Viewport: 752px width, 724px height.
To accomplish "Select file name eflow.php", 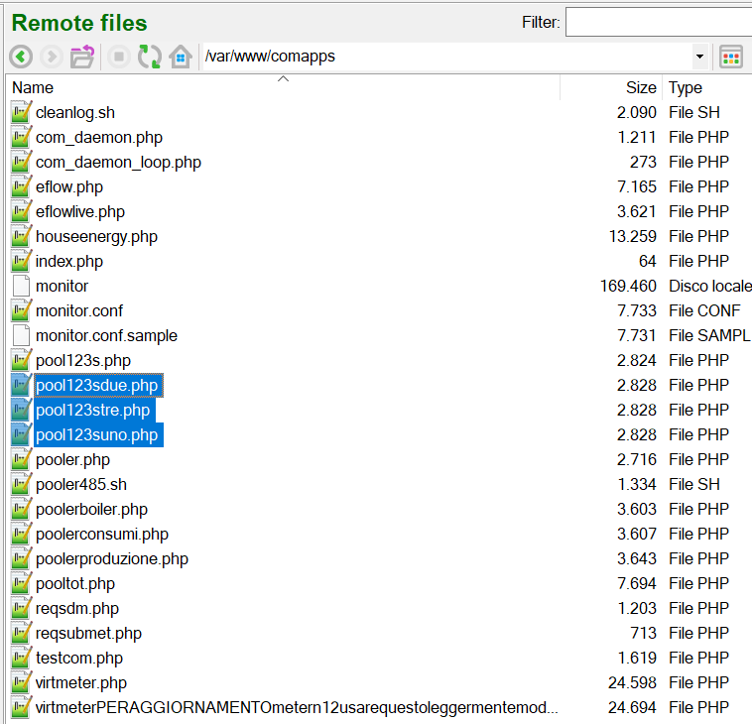I will point(69,187).
